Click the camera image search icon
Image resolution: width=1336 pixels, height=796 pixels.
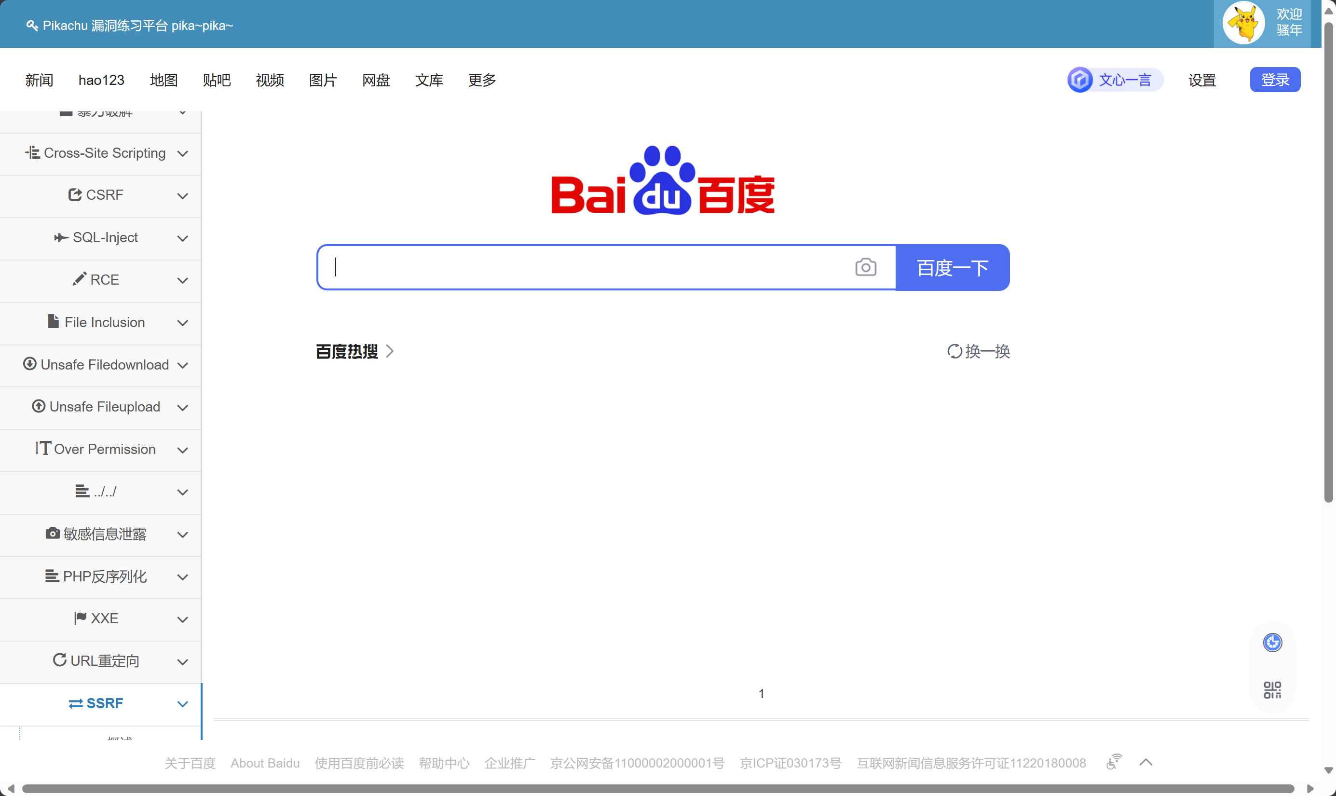point(865,267)
